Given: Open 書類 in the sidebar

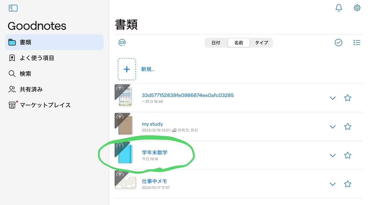Looking at the screenshot, I should (x=54, y=42).
